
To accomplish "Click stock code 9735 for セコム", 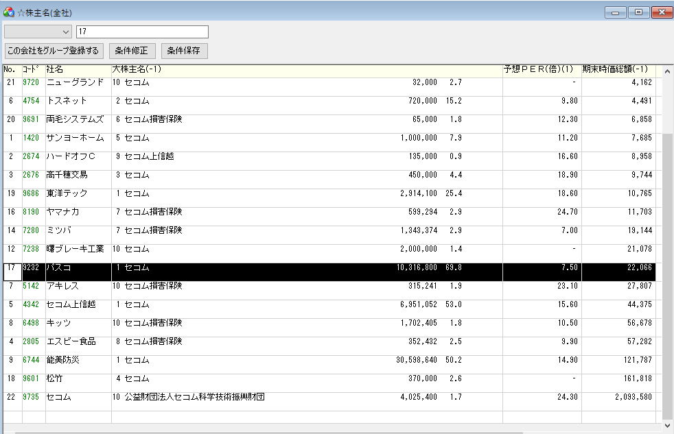I will click(x=31, y=397).
